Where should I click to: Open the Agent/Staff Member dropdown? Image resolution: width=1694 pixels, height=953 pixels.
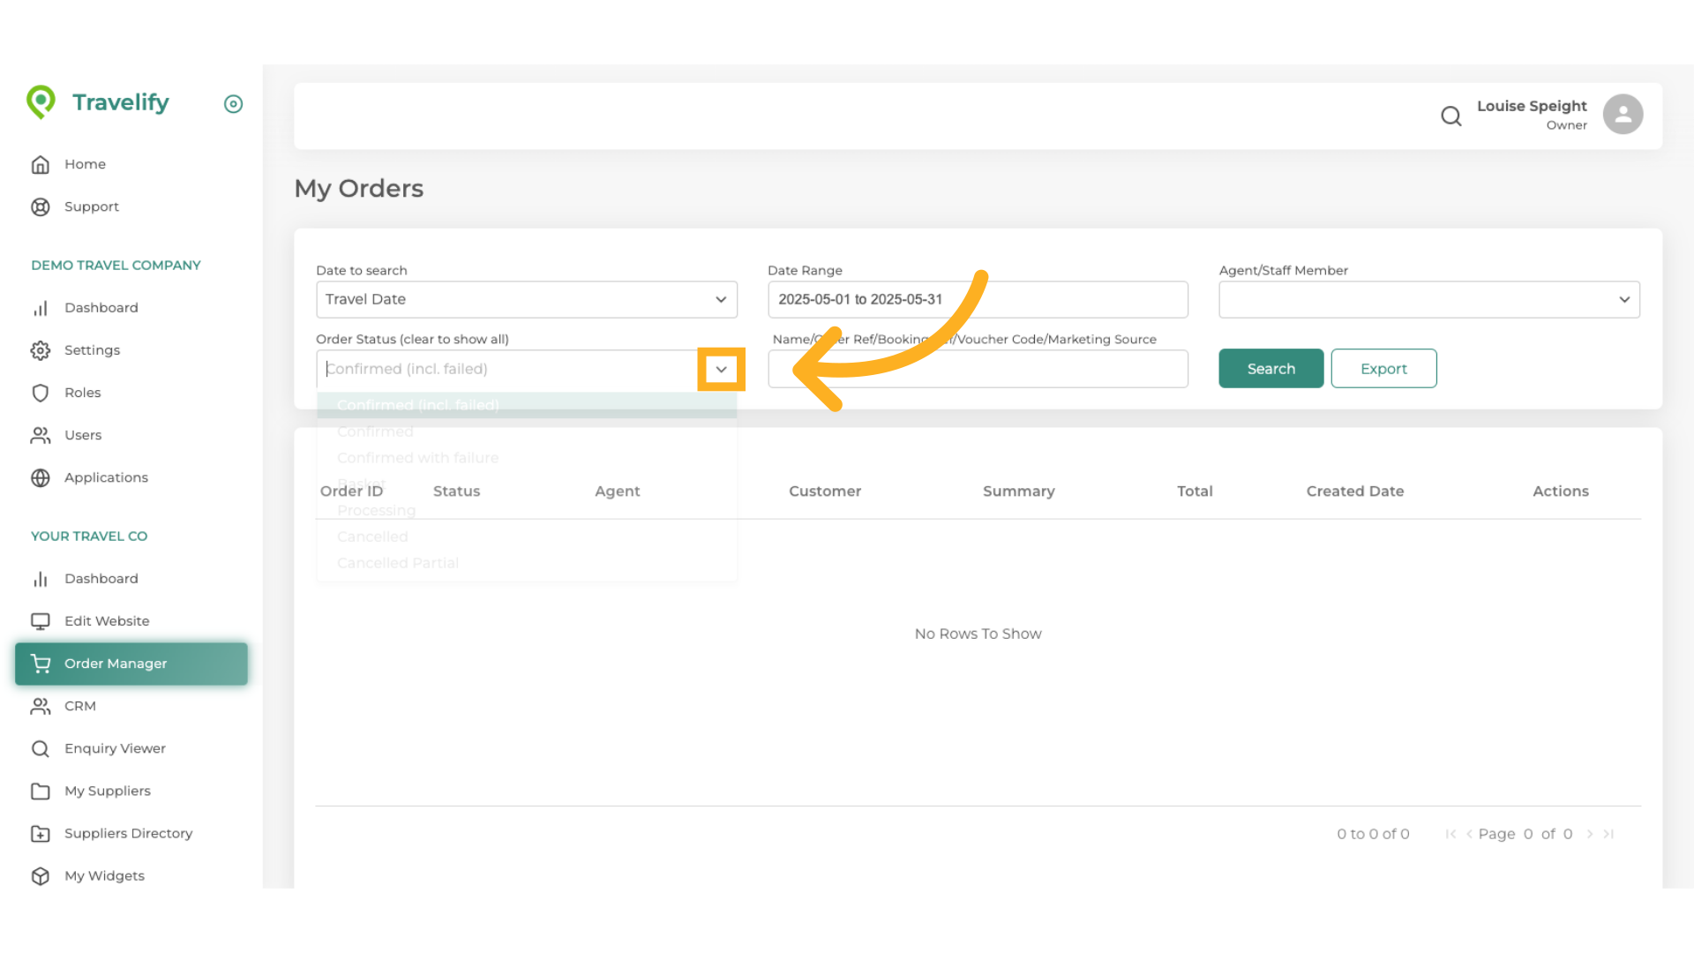pos(1625,299)
